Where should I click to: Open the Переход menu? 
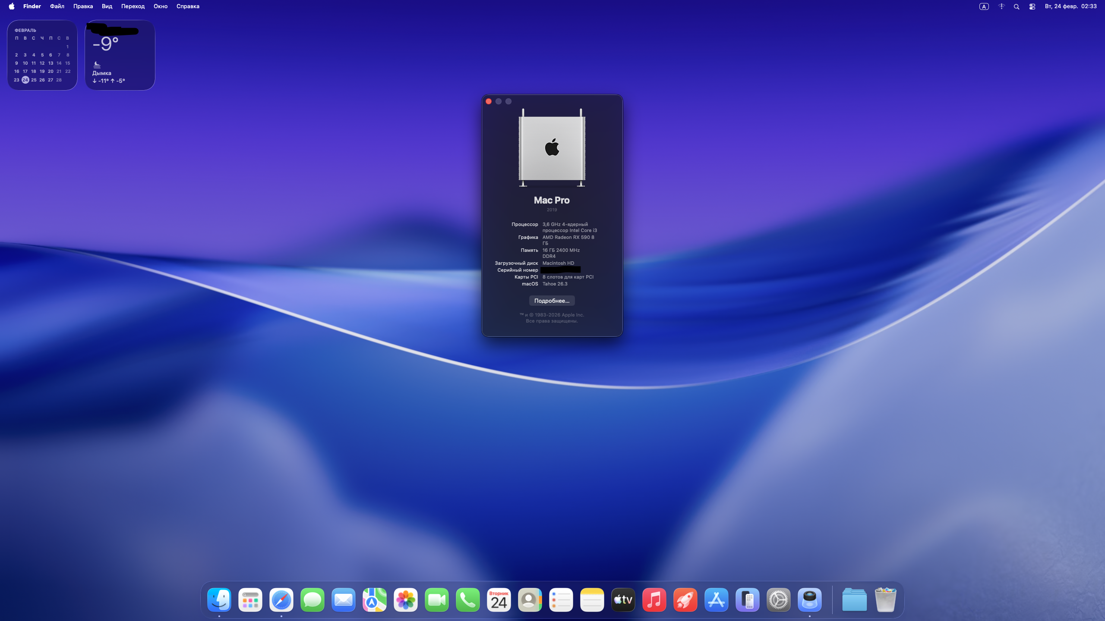tap(133, 6)
